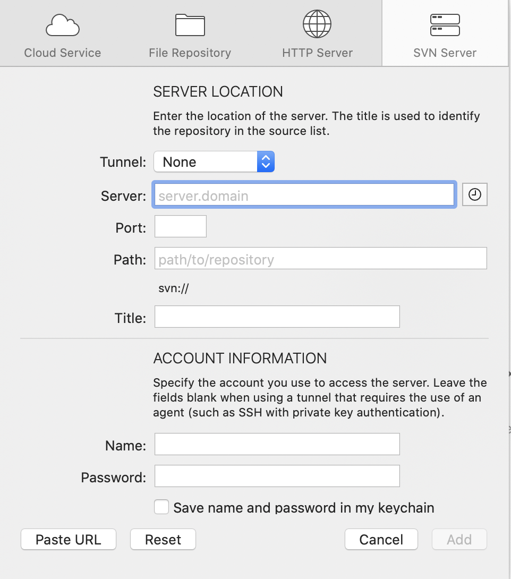Click the SERVER LOCATION heading
This screenshot has height=579, width=511.
pyautogui.click(x=218, y=91)
